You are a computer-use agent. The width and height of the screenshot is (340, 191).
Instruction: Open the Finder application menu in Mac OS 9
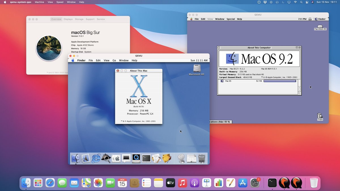320,19
